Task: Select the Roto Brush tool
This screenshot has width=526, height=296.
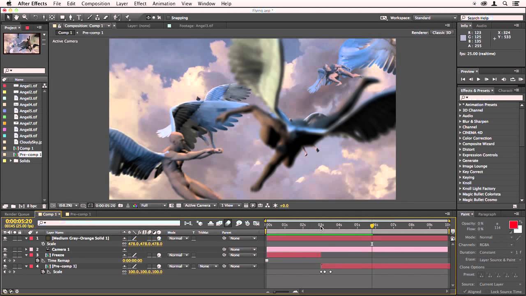Action: pyautogui.click(x=117, y=17)
